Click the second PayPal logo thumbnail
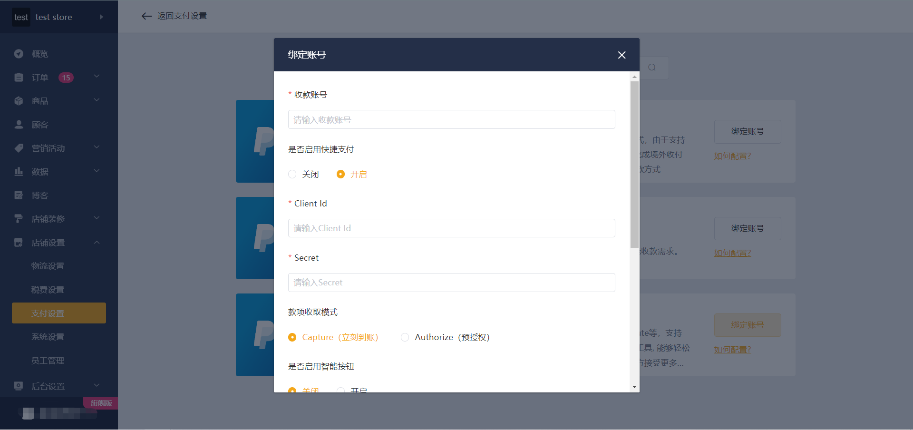This screenshot has height=430, width=913. pos(255,238)
